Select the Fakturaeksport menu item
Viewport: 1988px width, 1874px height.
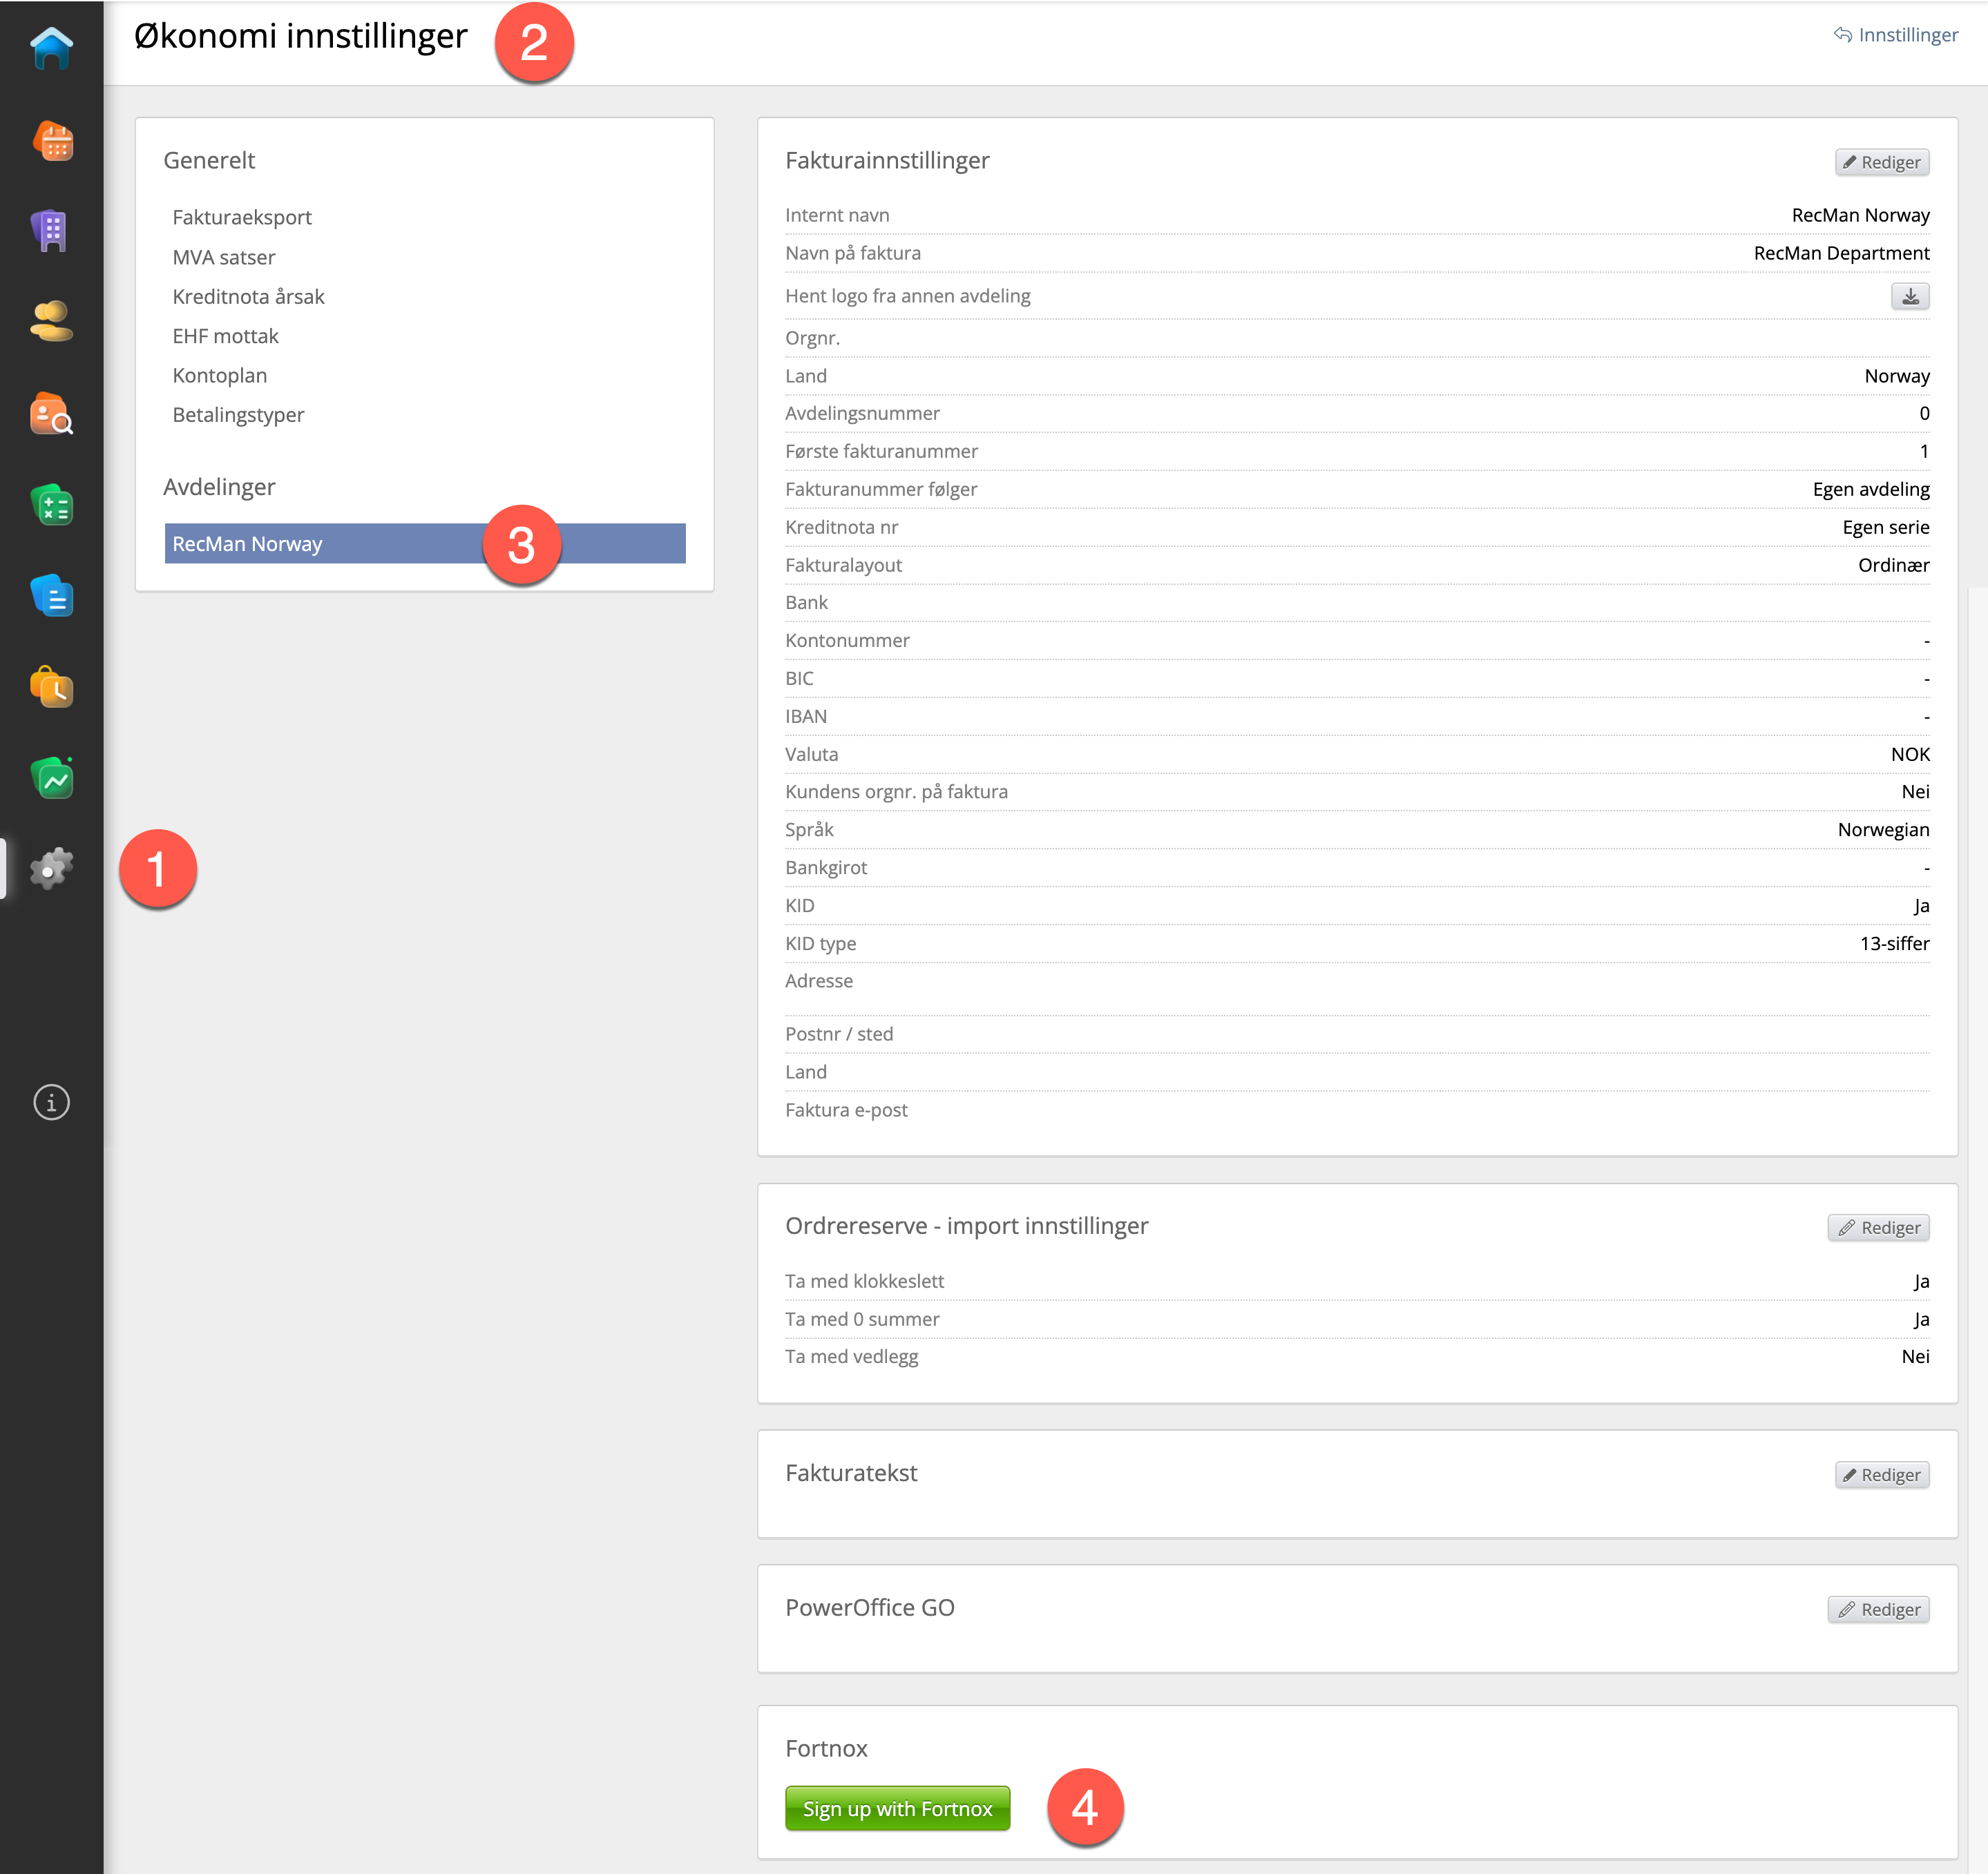pos(242,218)
